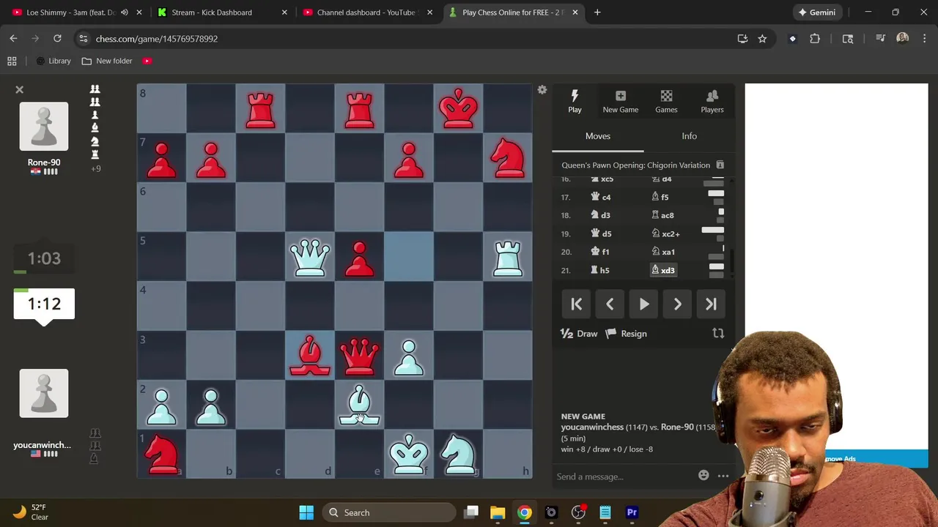Flip the board using the arrows icon

[x=718, y=334]
